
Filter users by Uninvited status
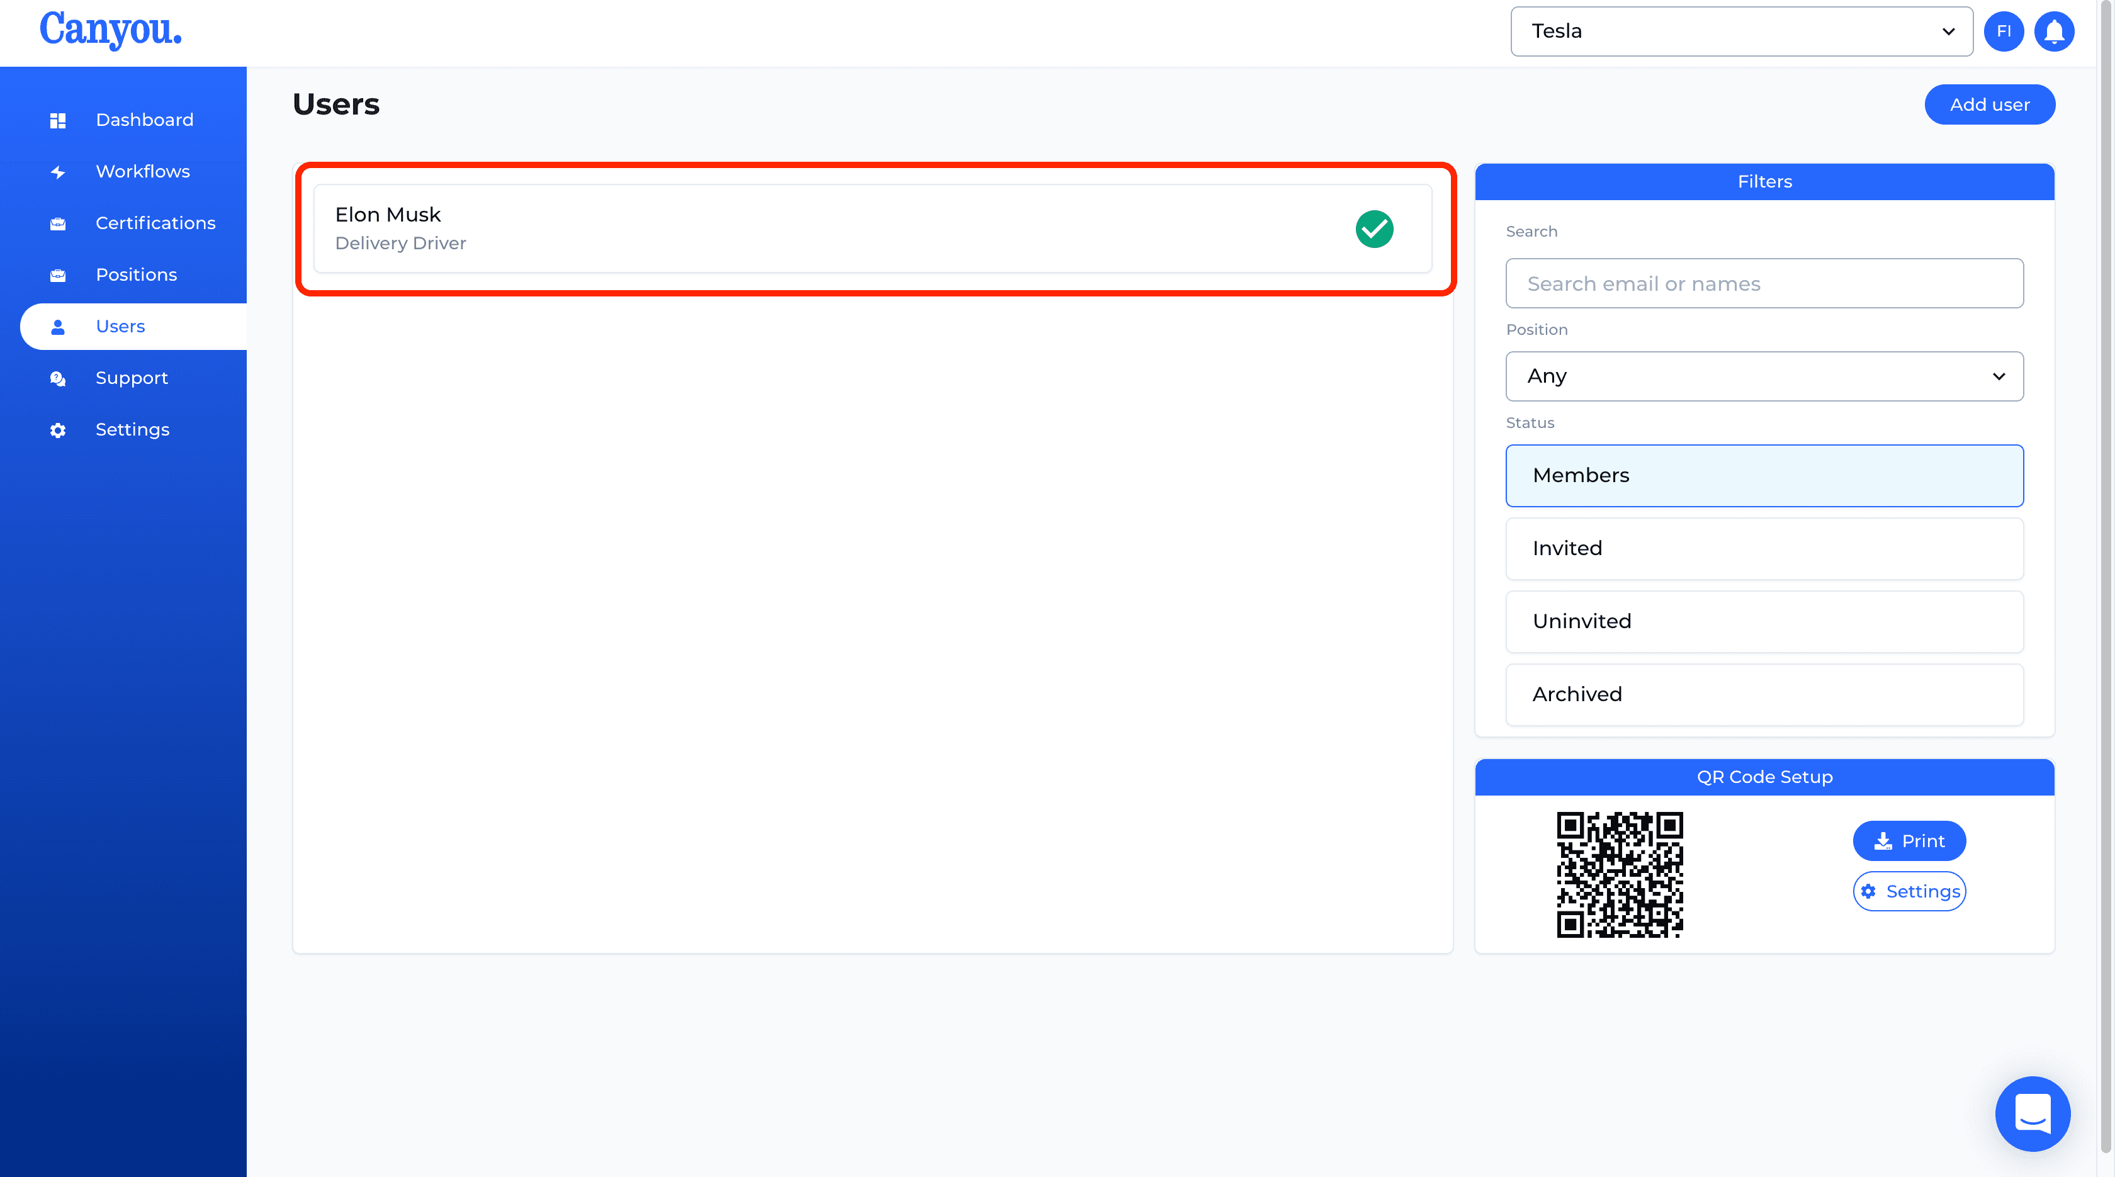click(x=1764, y=621)
